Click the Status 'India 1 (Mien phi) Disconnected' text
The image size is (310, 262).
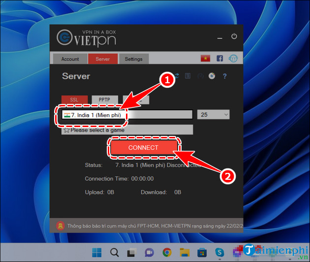tap(158, 165)
